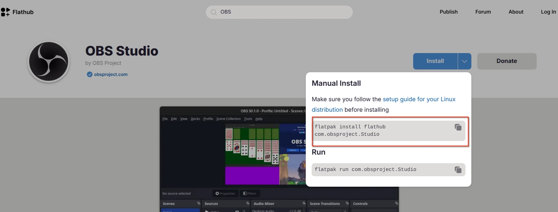
Task: Open the About page
Action: tap(516, 12)
